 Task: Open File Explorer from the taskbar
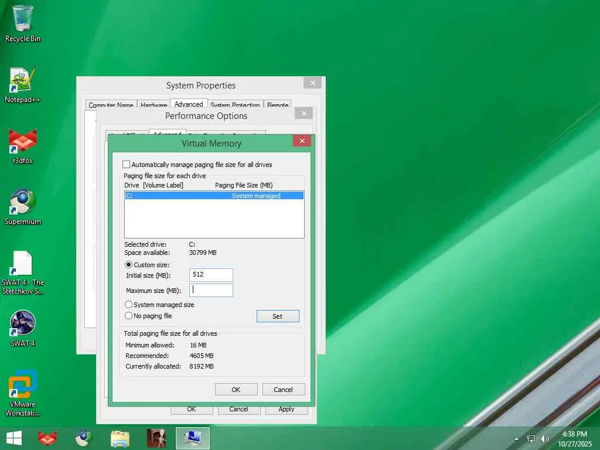(x=120, y=438)
